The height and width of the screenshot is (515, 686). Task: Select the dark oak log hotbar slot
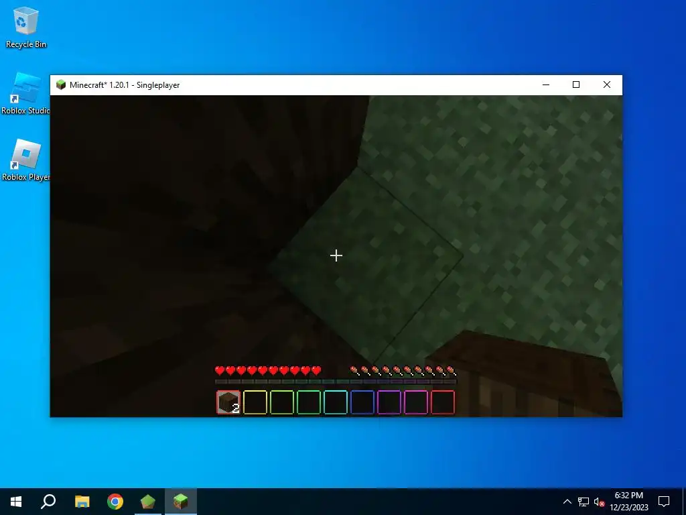click(228, 402)
